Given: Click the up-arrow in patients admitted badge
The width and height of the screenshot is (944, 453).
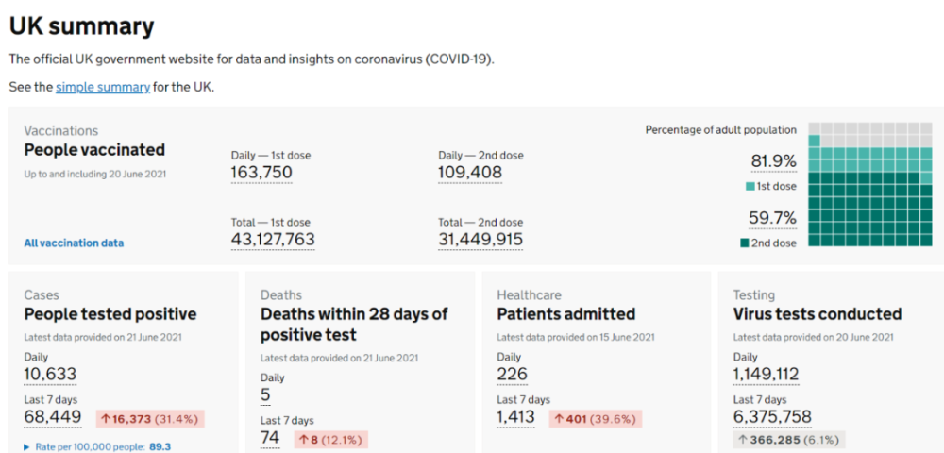Looking at the screenshot, I should pos(559,418).
